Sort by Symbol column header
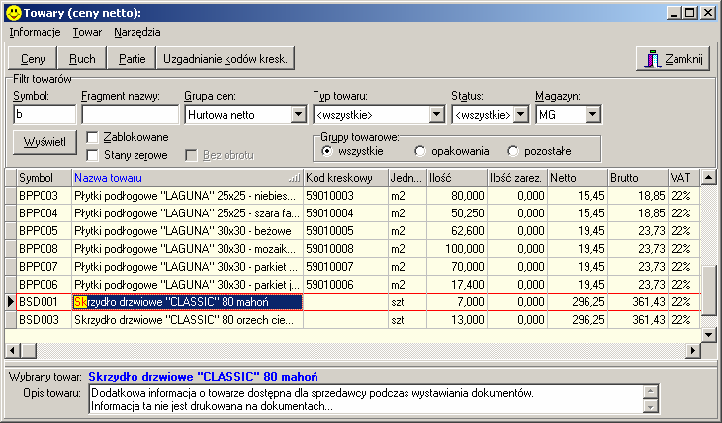722x423 pixels. [45, 178]
